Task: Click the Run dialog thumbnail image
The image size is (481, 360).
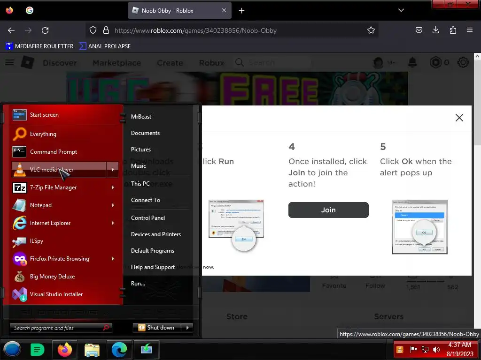Action: (236, 226)
